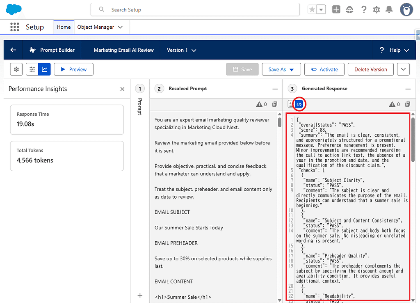Copy the Resolved Prompt text

point(275,104)
